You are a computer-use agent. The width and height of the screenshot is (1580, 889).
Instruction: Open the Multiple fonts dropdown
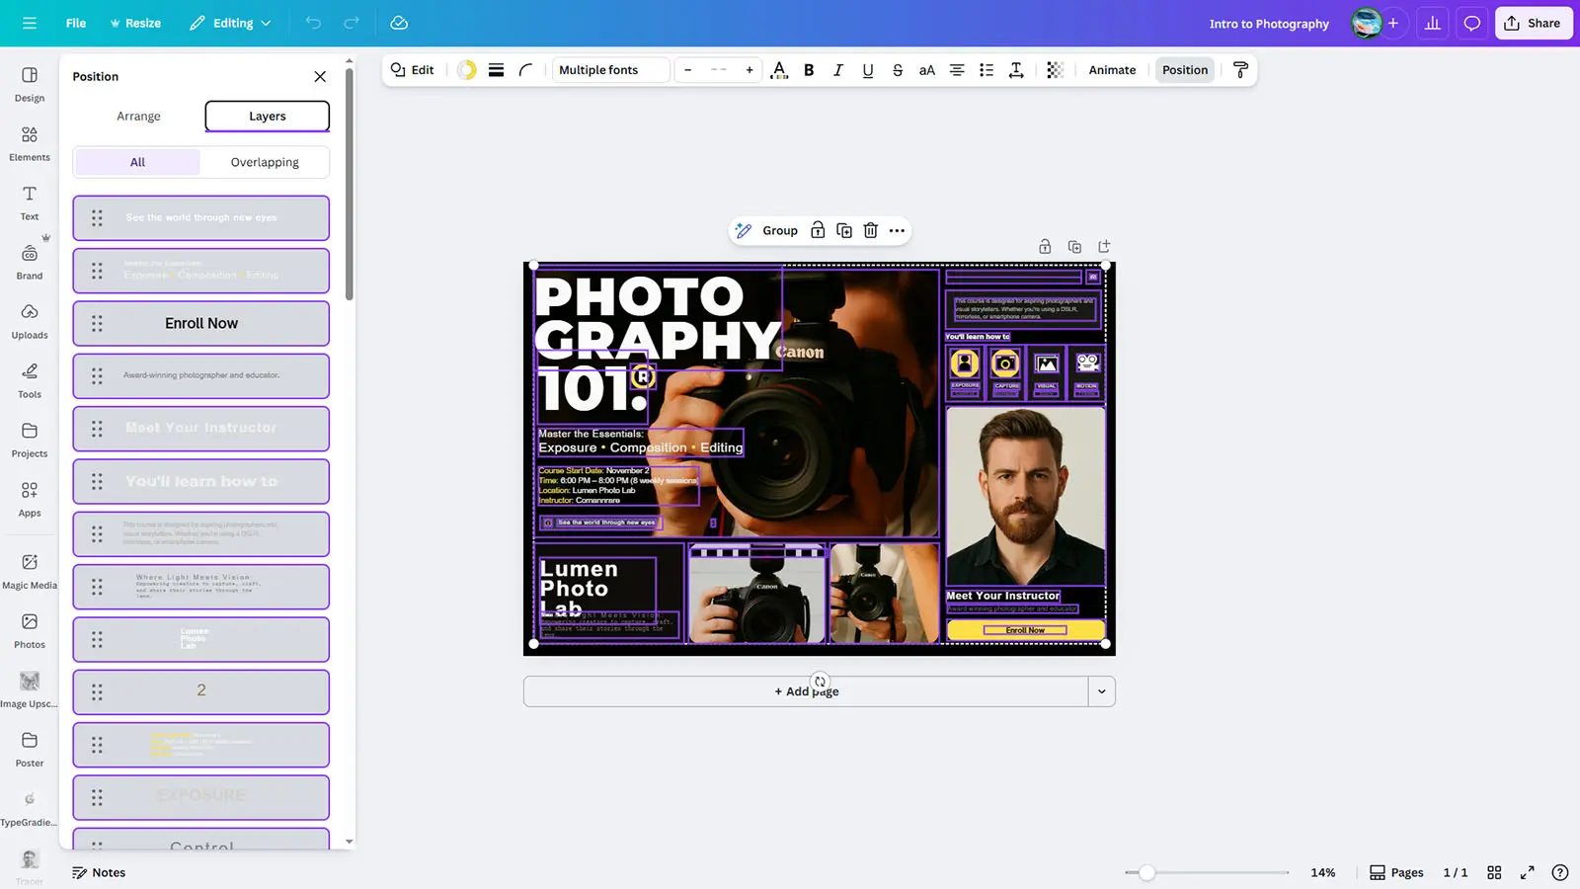tap(610, 70)
